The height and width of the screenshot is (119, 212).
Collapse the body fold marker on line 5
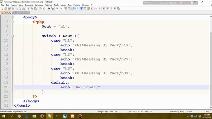coord(13,17)
